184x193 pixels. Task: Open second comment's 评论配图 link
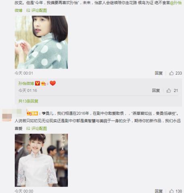click(39, 128)
